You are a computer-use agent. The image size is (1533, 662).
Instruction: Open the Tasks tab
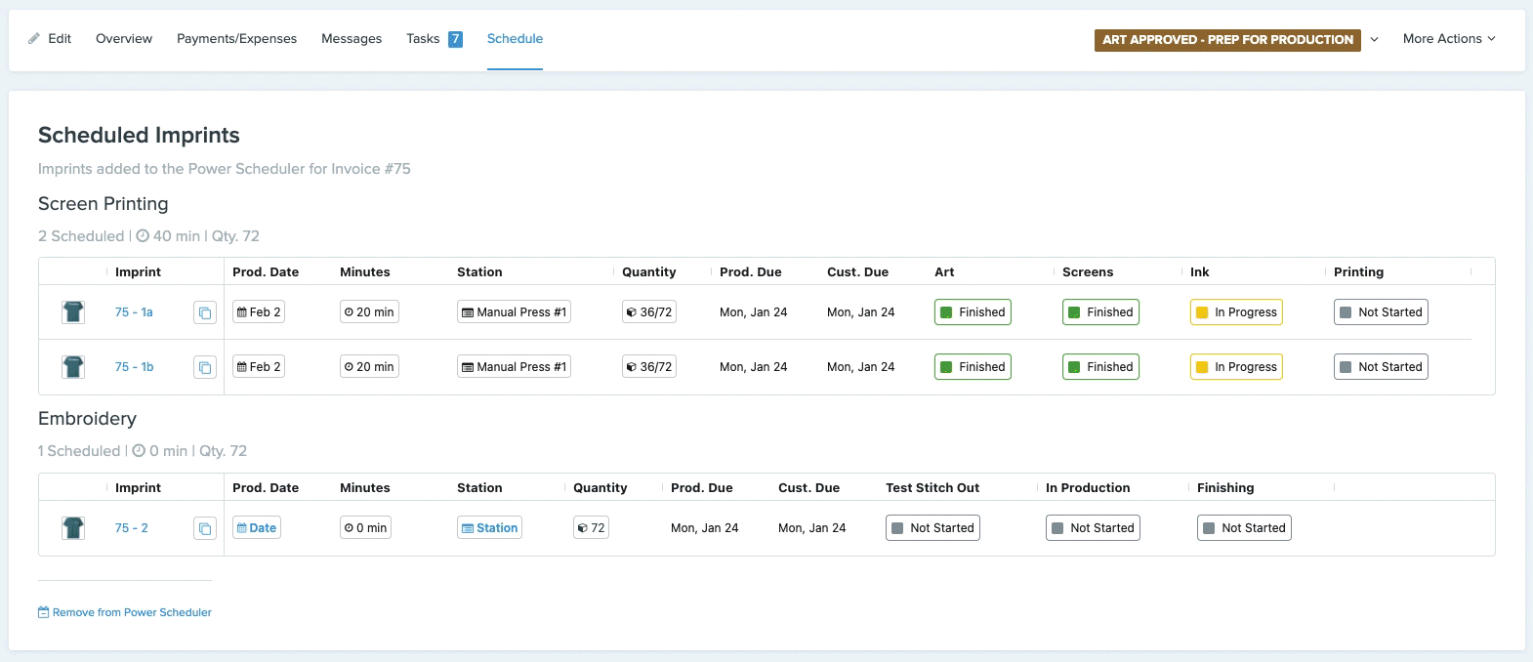point(423,39)
